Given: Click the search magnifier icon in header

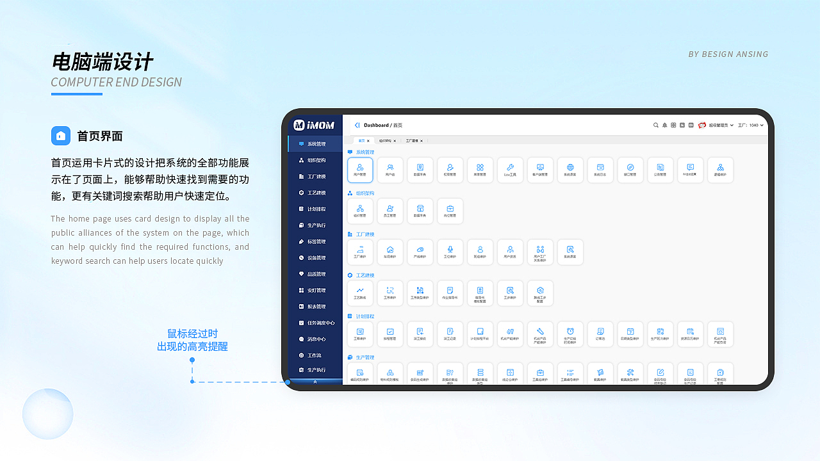Looking at the screenshot, I should coord(656,125).
